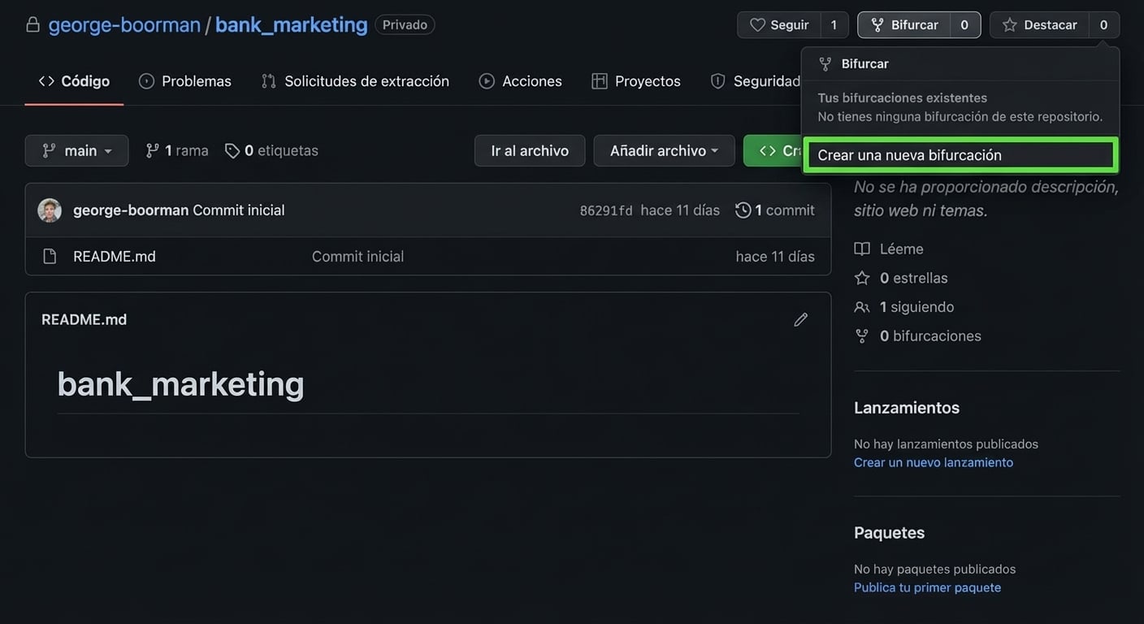
Task: Open the Problemas tab
Action: 185,81
